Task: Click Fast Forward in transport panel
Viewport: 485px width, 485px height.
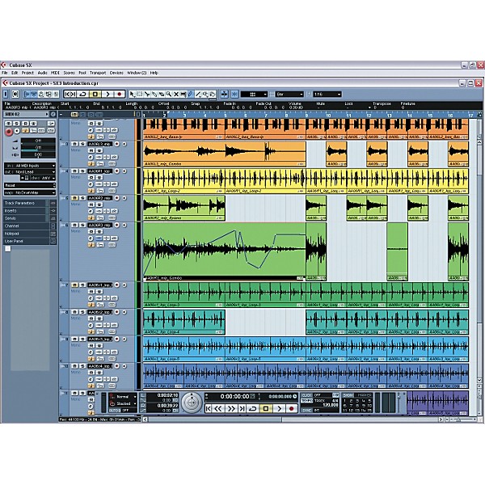Action: [231, 408]
